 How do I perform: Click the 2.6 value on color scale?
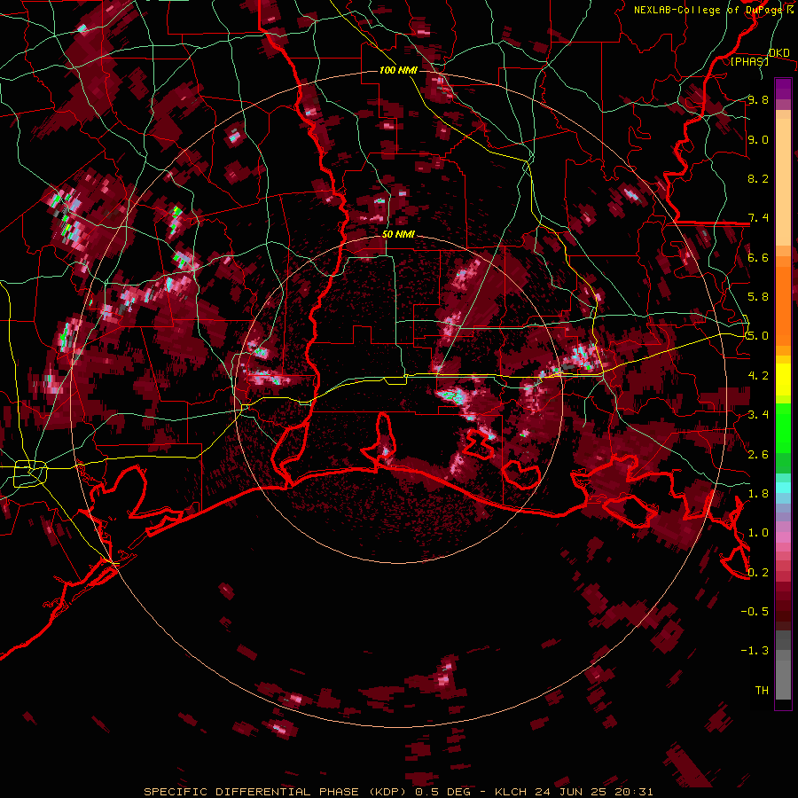pyautogui.click(x=758, y=455)
